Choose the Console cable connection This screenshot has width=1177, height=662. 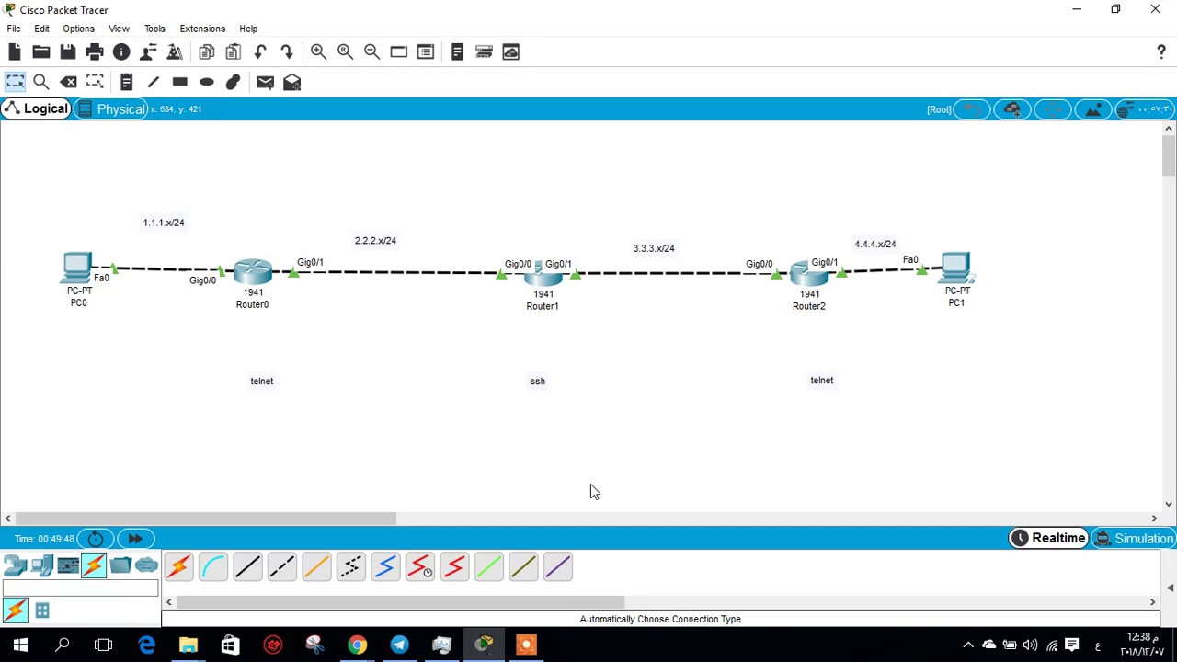212,567
